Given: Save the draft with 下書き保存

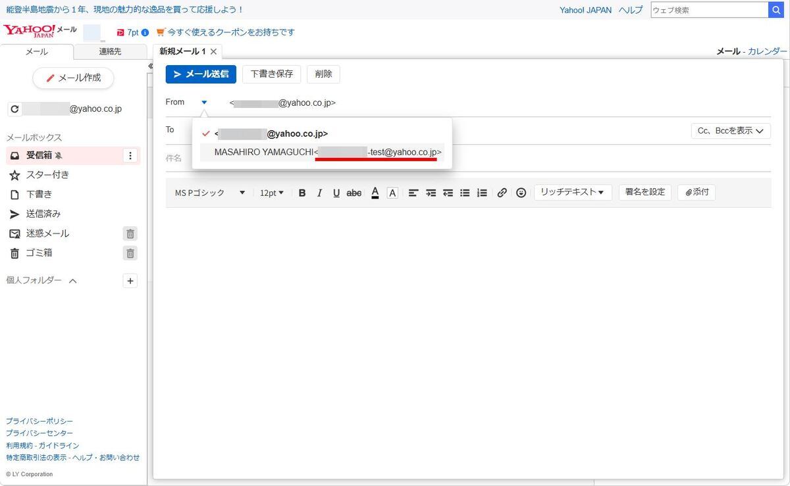Looking at the screenshot, I should coord(272,74).
